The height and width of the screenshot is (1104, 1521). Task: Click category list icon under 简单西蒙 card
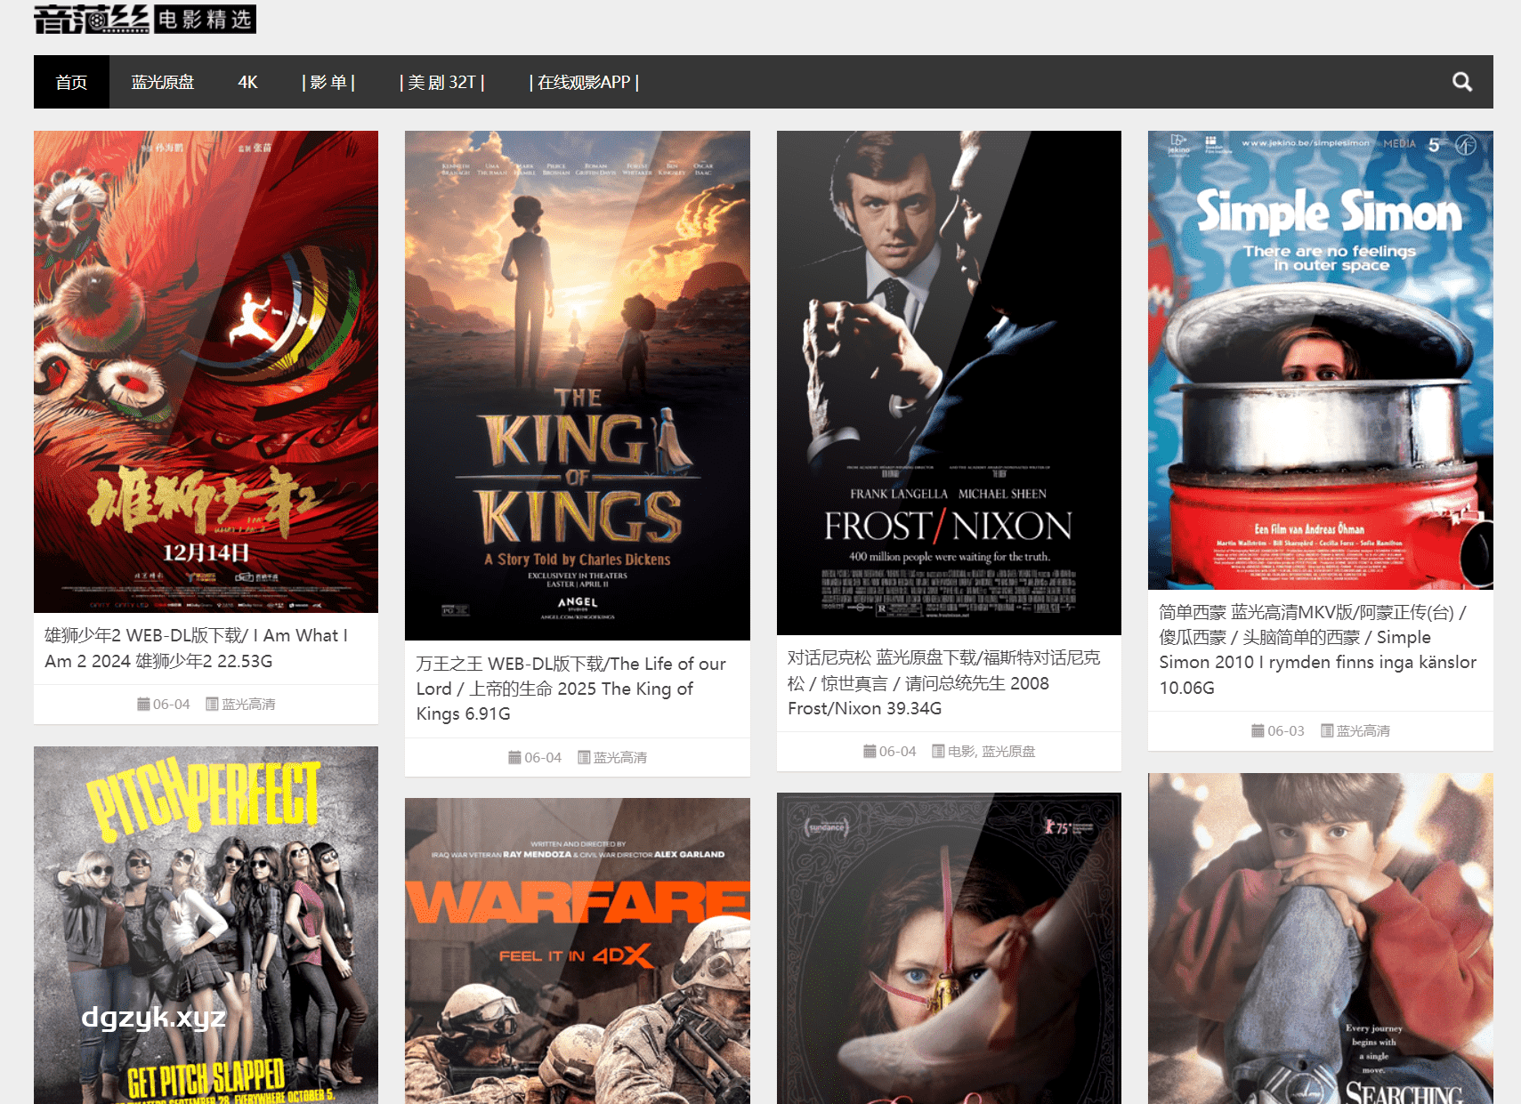(x=1327, y=730)
